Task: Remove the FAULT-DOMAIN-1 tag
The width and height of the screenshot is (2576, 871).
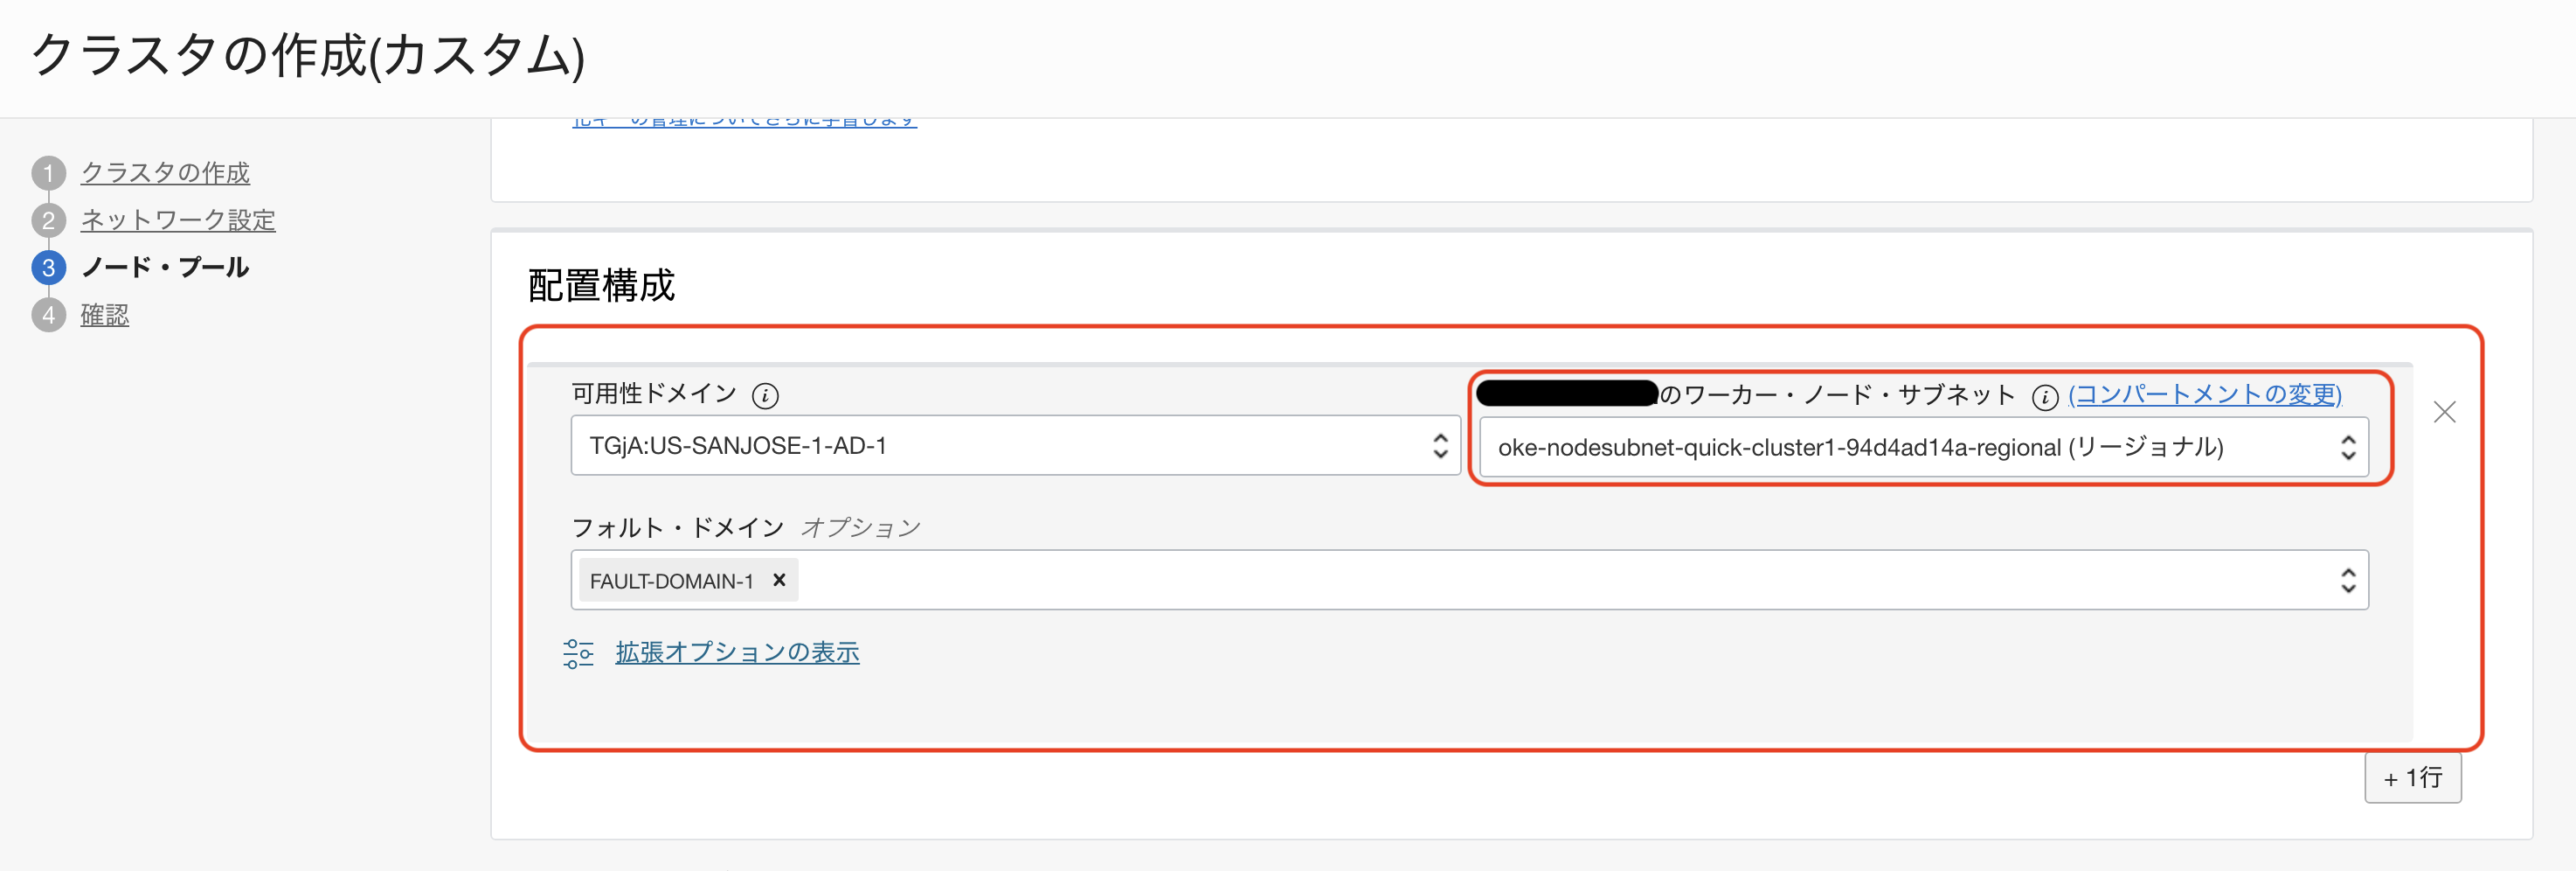Action: [779, 580]
